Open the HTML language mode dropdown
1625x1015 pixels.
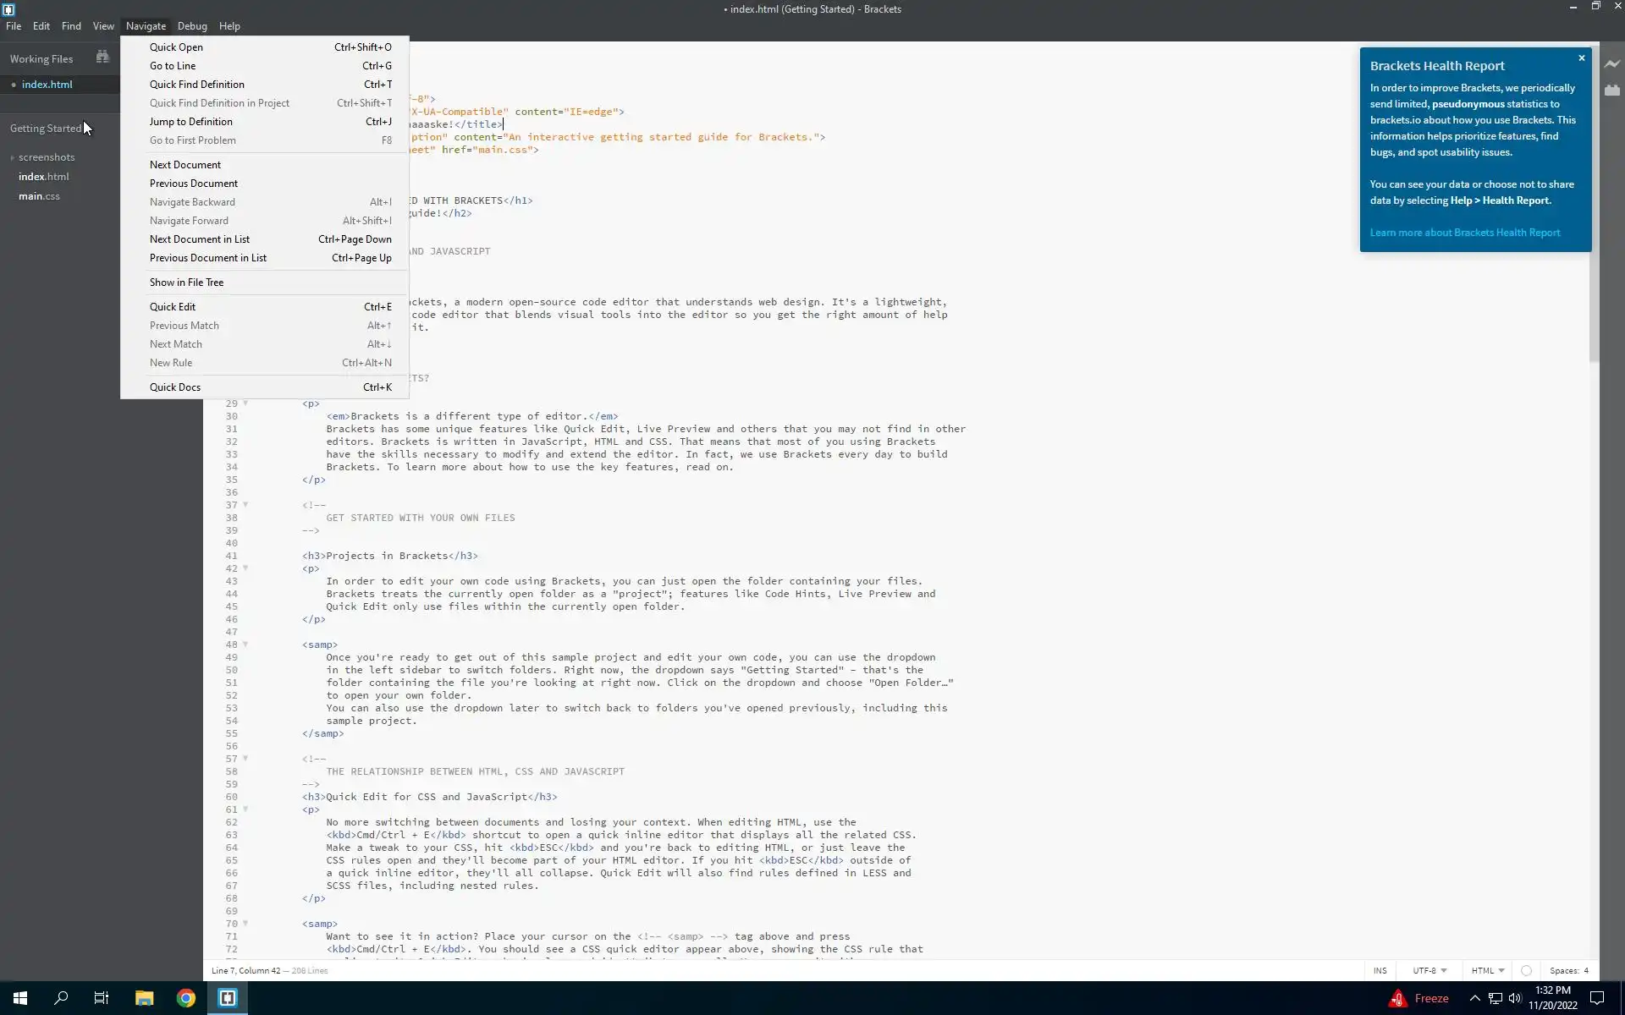(1487, 970)
